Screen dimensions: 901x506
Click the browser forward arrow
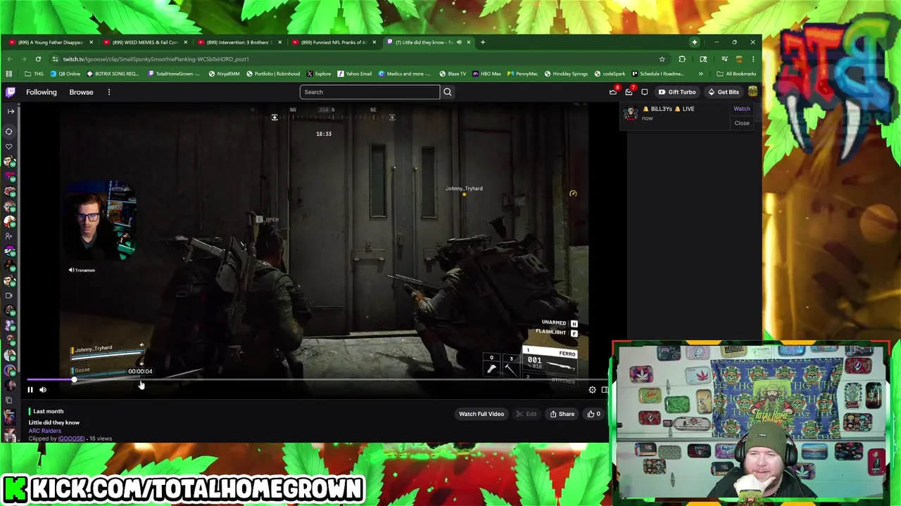tap(24, 59)
